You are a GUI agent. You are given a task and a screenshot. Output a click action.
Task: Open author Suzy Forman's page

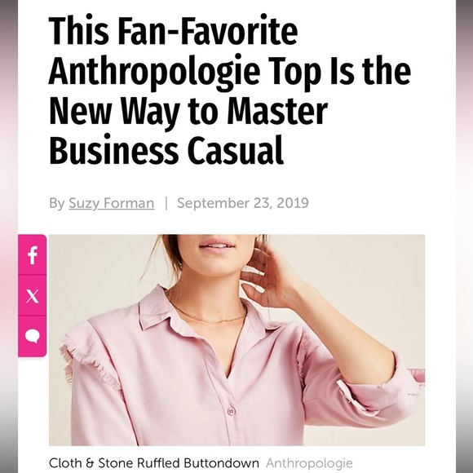point(111,203)
